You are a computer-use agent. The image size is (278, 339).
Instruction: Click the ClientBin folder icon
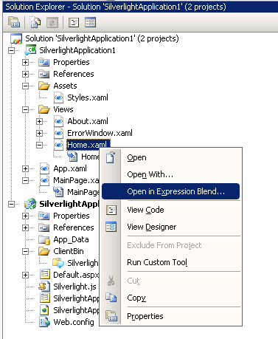44,251
